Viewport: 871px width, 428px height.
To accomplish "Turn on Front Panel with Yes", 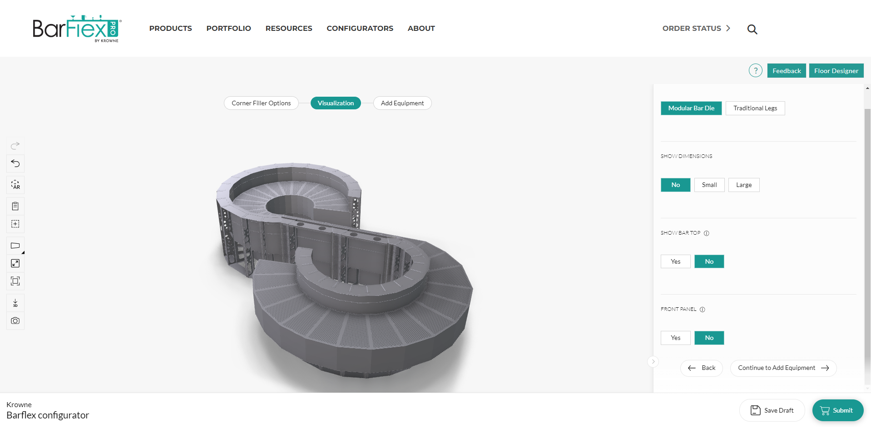I will point(675,338).
